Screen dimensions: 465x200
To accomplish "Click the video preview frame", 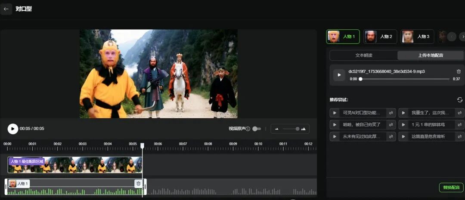I will [x=158, y=74].
